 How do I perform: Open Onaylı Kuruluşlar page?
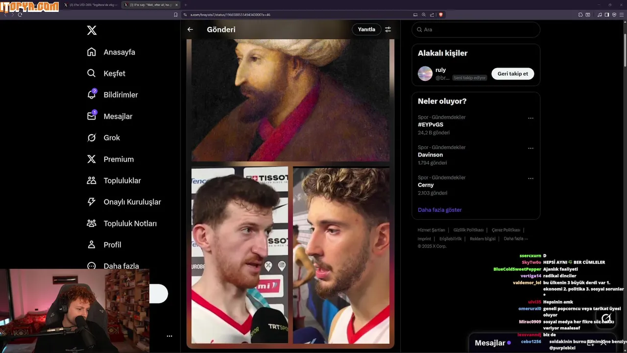(124, 202)
